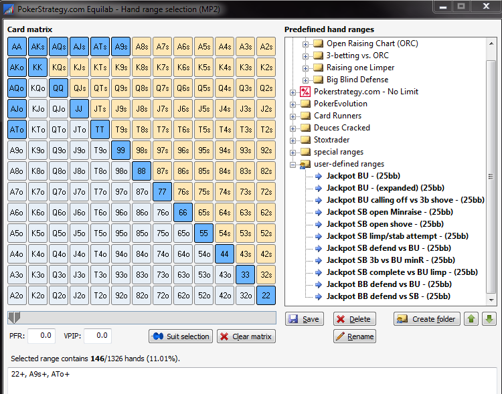Click the folder icon beside Big Blind Defense
The width and height of the screenshot is (502, 394).
pos(318,80)
